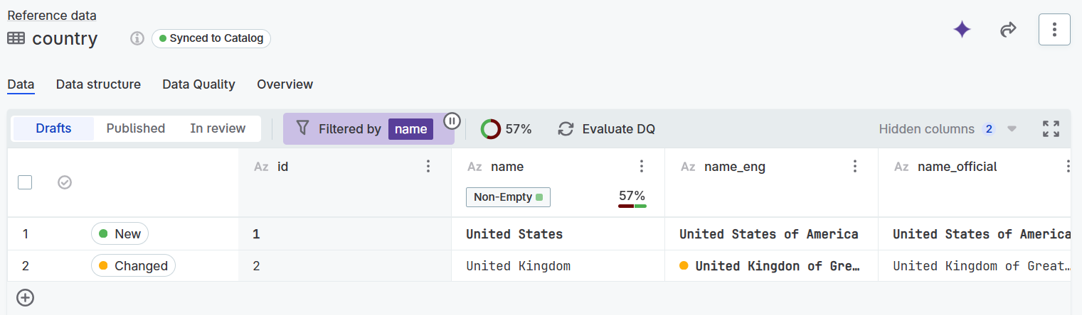Click the Reference data breadcrumb link
Viewport: 1082px width, 315px height.
pyautogui.click(x=52, y=16)
